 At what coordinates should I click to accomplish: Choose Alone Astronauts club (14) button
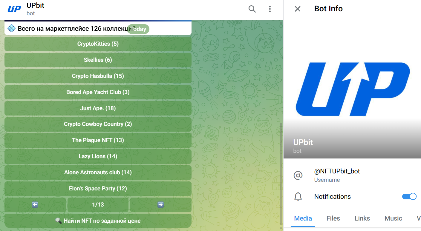(98, 173)
